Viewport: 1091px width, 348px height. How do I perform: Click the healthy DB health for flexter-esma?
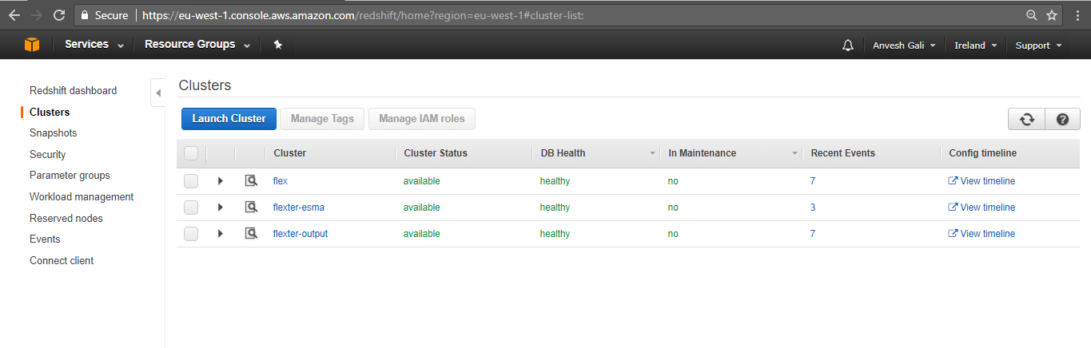555,208
